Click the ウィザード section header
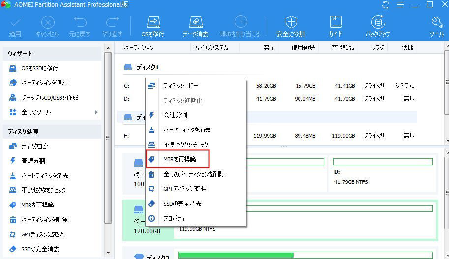 click(x=52, y=53)
